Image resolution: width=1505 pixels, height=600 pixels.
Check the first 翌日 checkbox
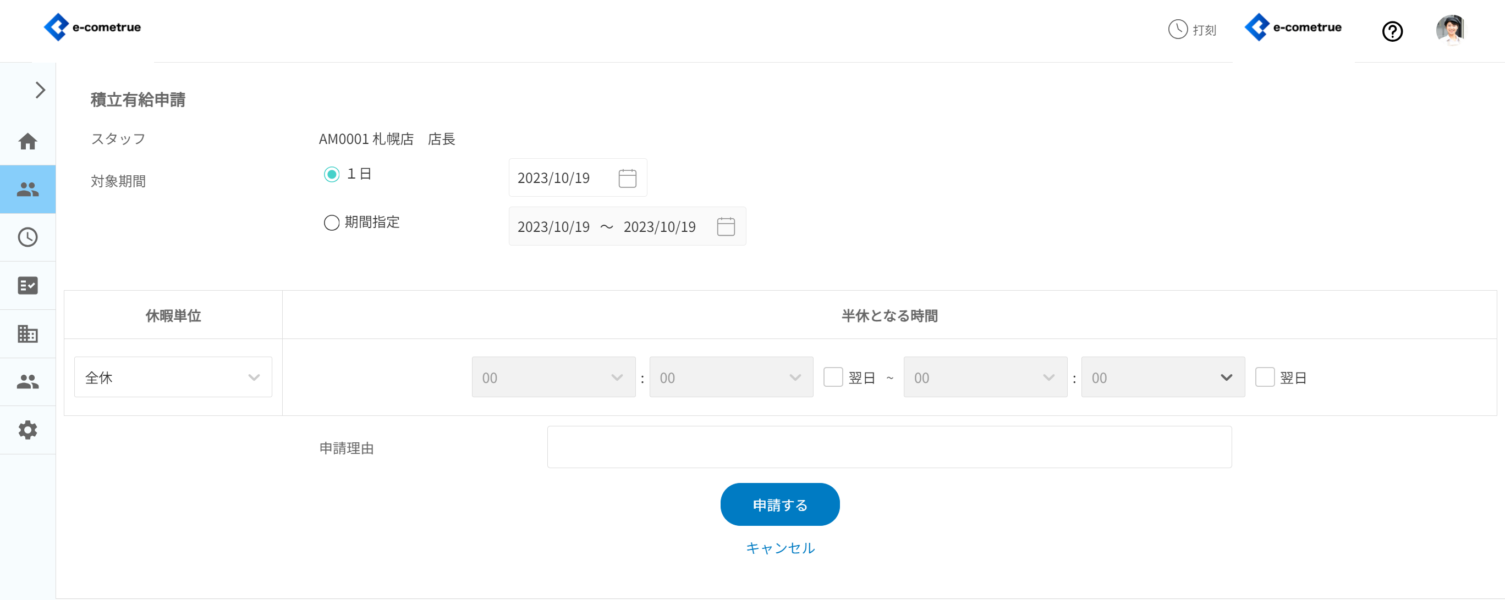click(833, 377)
